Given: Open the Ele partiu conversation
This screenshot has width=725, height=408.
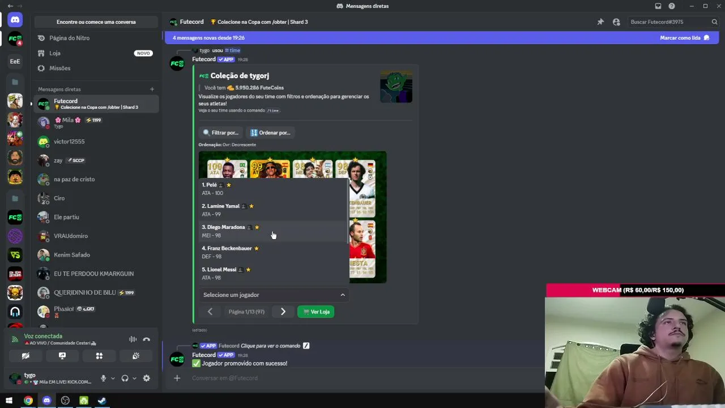Looking at the screenshot, I should (96, 217).
